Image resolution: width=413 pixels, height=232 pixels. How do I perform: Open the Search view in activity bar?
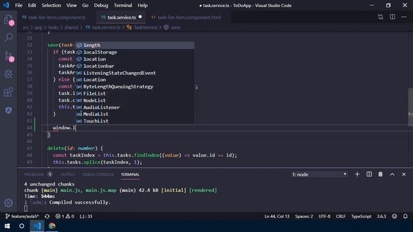point(8,37)
